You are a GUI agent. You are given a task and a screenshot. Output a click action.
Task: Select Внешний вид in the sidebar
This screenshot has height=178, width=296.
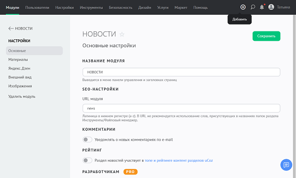tap(20, 77)
